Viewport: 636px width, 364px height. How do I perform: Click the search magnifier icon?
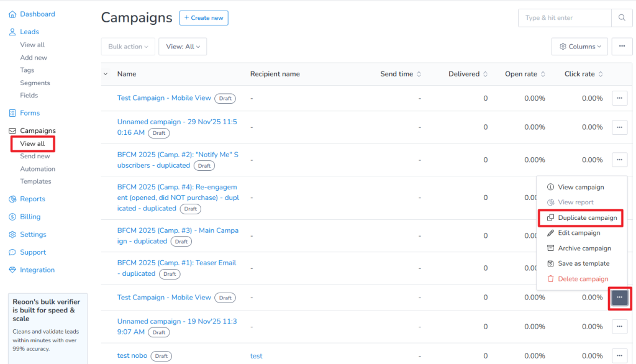(621, 18)
